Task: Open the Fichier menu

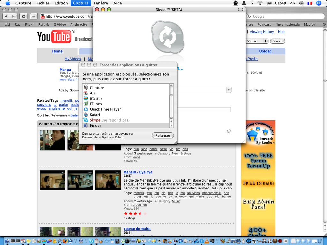Action: 43,3
